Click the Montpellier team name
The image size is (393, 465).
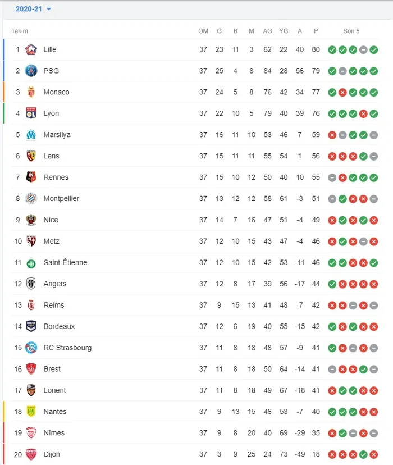pyautogui.click(x=61, y=198)
